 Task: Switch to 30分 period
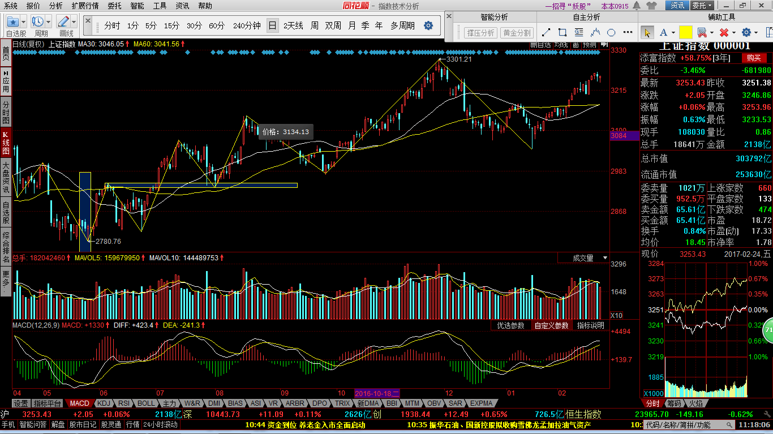point(194,26)
